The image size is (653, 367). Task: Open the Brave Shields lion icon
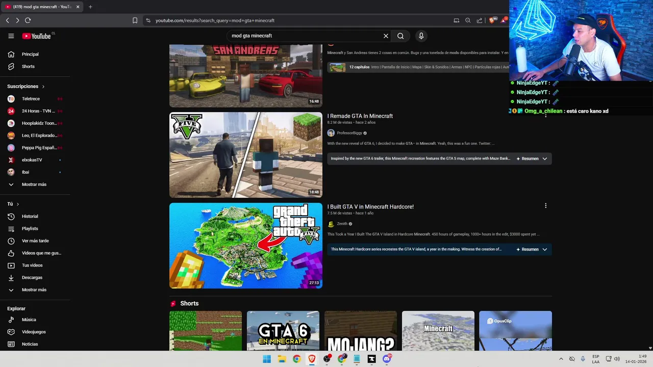tap(492, 20)
